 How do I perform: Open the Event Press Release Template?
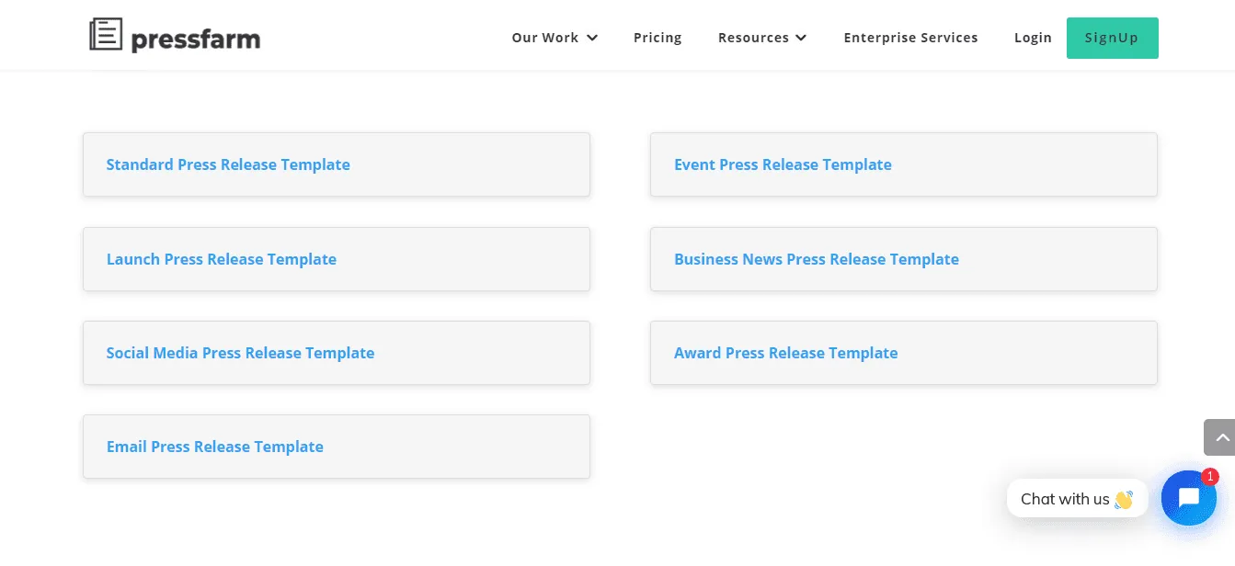[783, 164]
